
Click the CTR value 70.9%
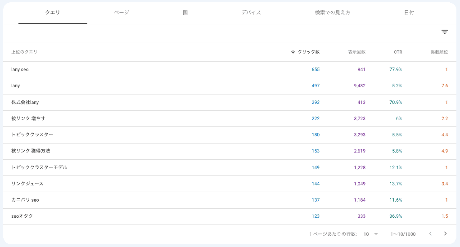(396, 102)
